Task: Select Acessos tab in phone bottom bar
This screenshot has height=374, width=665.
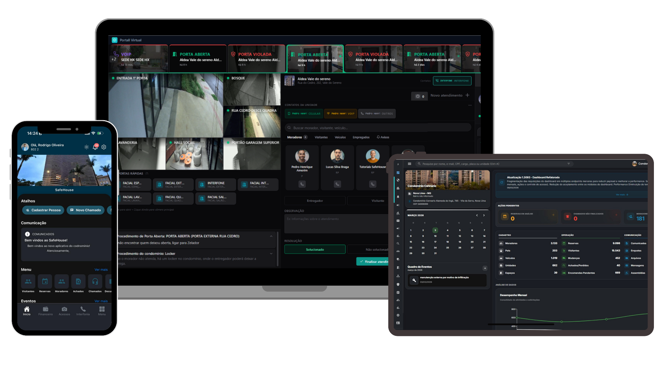Action: tap(64, 311)
